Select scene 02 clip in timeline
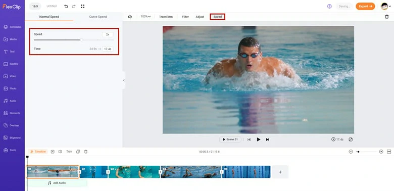 point(94,172)
